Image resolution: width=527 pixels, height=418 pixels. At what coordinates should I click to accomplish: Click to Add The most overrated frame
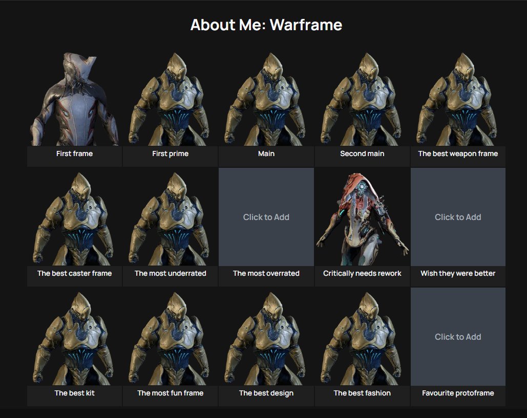click(x=266, y=217)
